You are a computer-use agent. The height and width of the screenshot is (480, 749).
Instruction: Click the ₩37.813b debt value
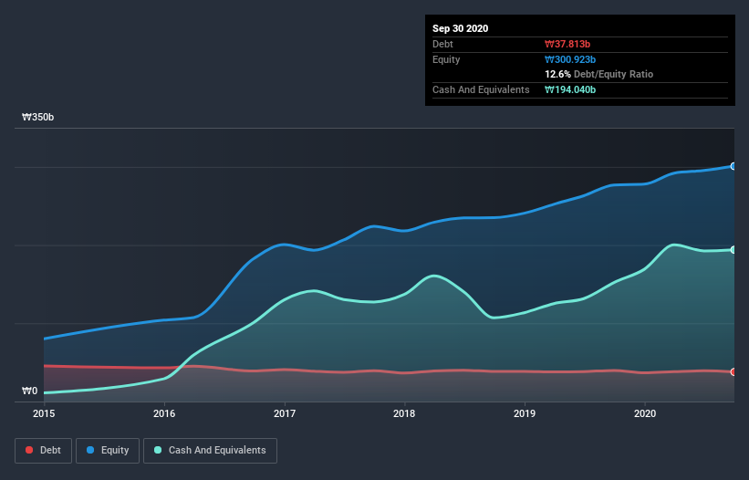click(x=567, y=44)
